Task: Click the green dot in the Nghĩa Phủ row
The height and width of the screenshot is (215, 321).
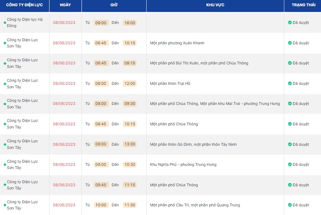Action: click(x=5, y=164)
